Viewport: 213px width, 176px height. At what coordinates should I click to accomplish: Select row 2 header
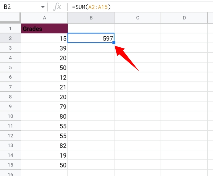pos(10,38)
